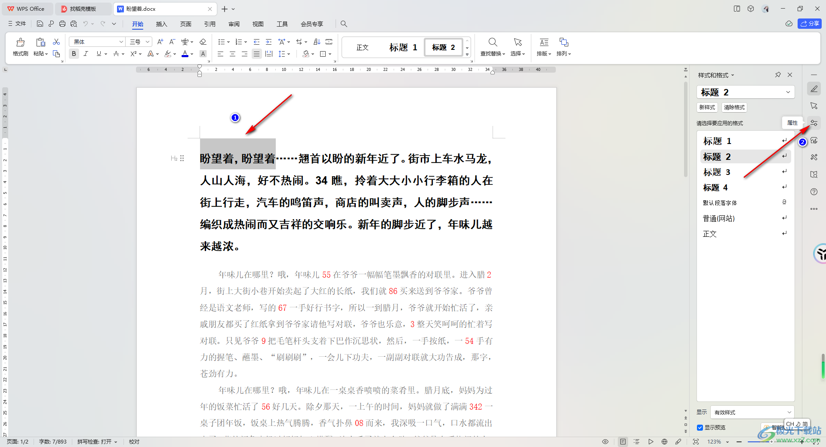Click the Increase Indent icon
Viewport: 826px width, 447px height.
268,42
